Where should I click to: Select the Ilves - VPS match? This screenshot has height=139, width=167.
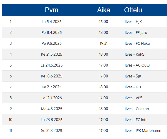[134, 98]
